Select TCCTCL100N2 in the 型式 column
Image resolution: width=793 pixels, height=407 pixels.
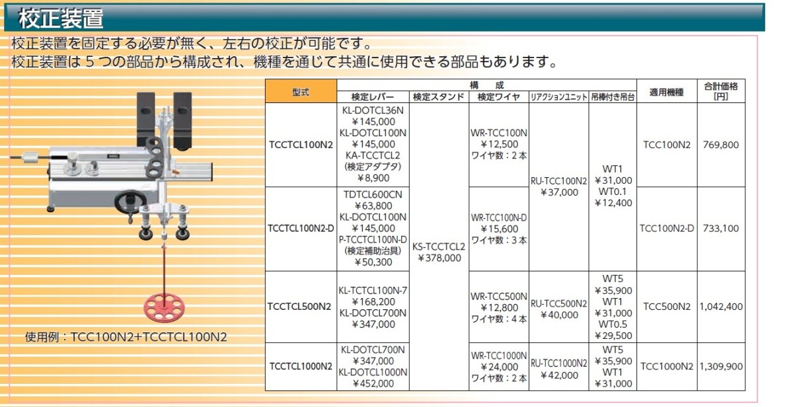(x=301, y=145)
